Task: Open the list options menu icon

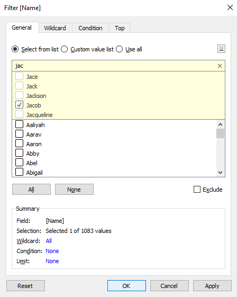Action: click(x=221, y=49)
